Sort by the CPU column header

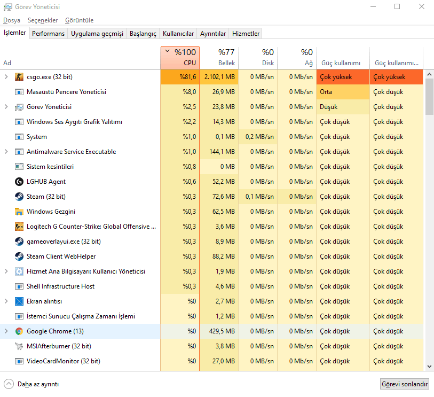180,58
